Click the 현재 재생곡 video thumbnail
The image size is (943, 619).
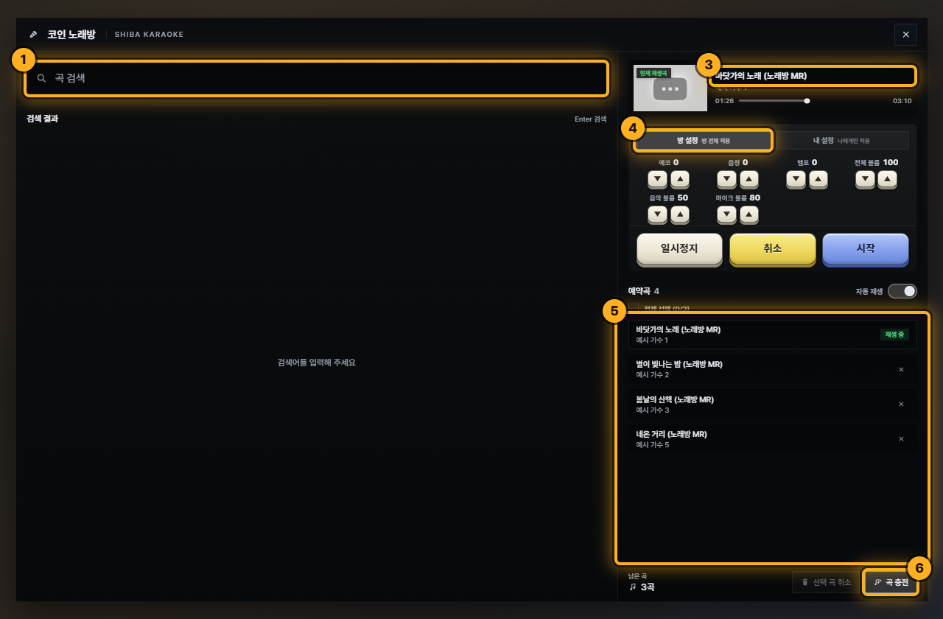[x=670, y=88]
